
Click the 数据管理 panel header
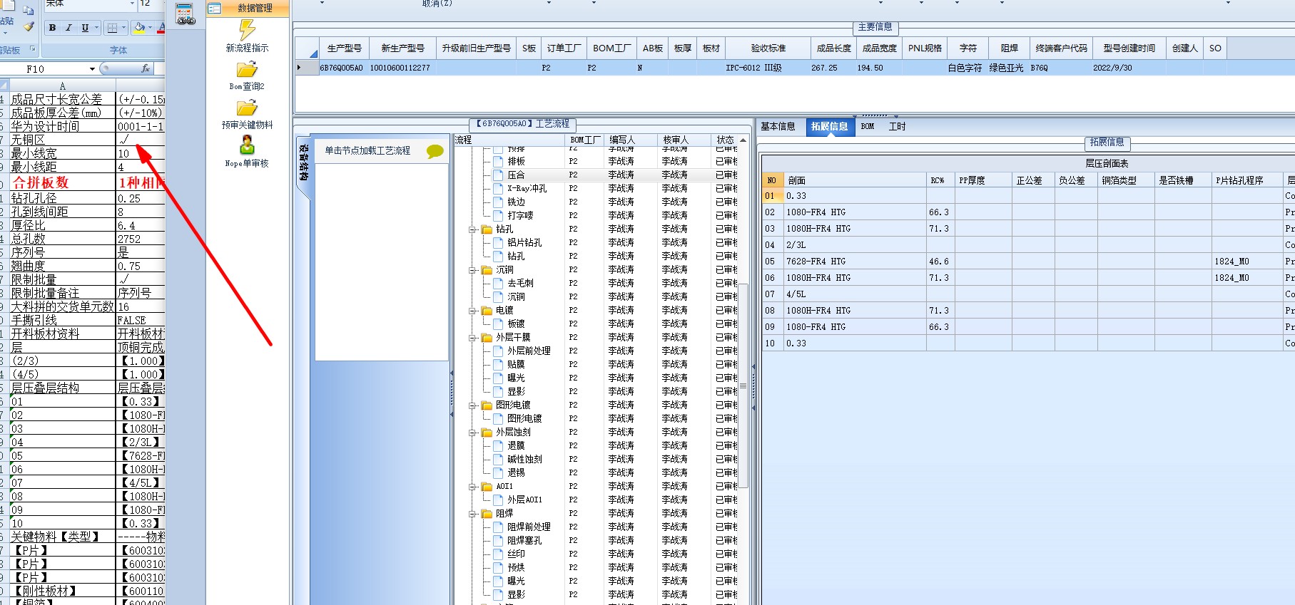pyautogui.click(x=248, y=9)
